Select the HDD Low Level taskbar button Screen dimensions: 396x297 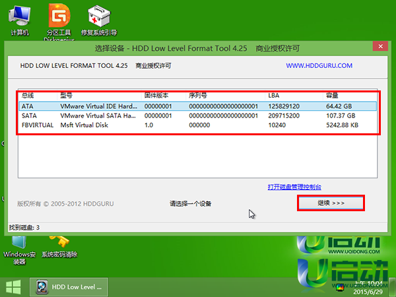[69, 287]
